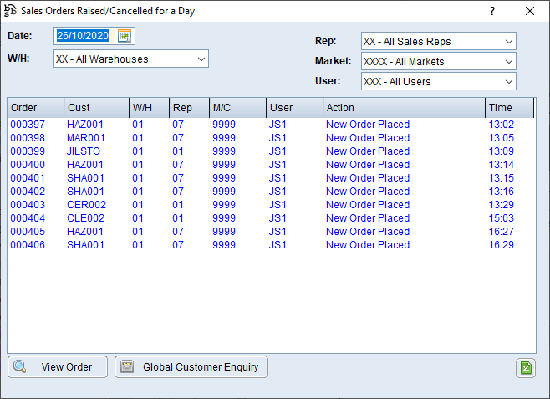This screenshot has height=399, width=550.
Task: Click the Excel export icon
Action: click(x=525, y=367)
